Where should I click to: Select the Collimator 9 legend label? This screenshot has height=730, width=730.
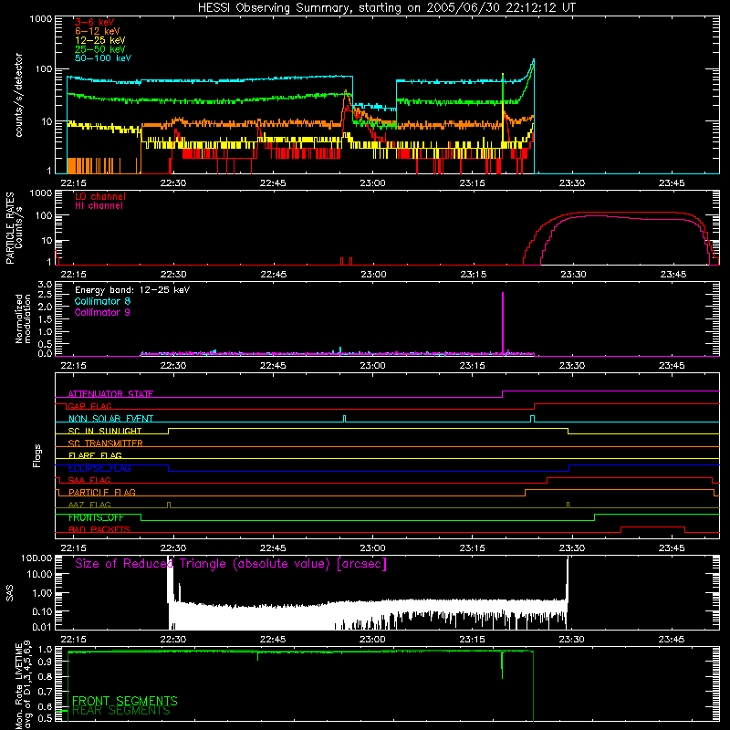(102, 312)
